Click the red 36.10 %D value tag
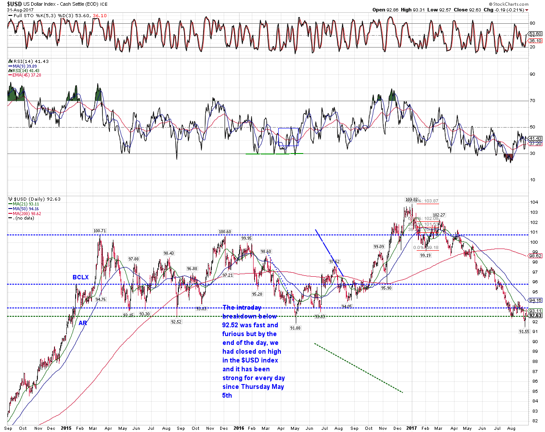 [x=535, y=40]
